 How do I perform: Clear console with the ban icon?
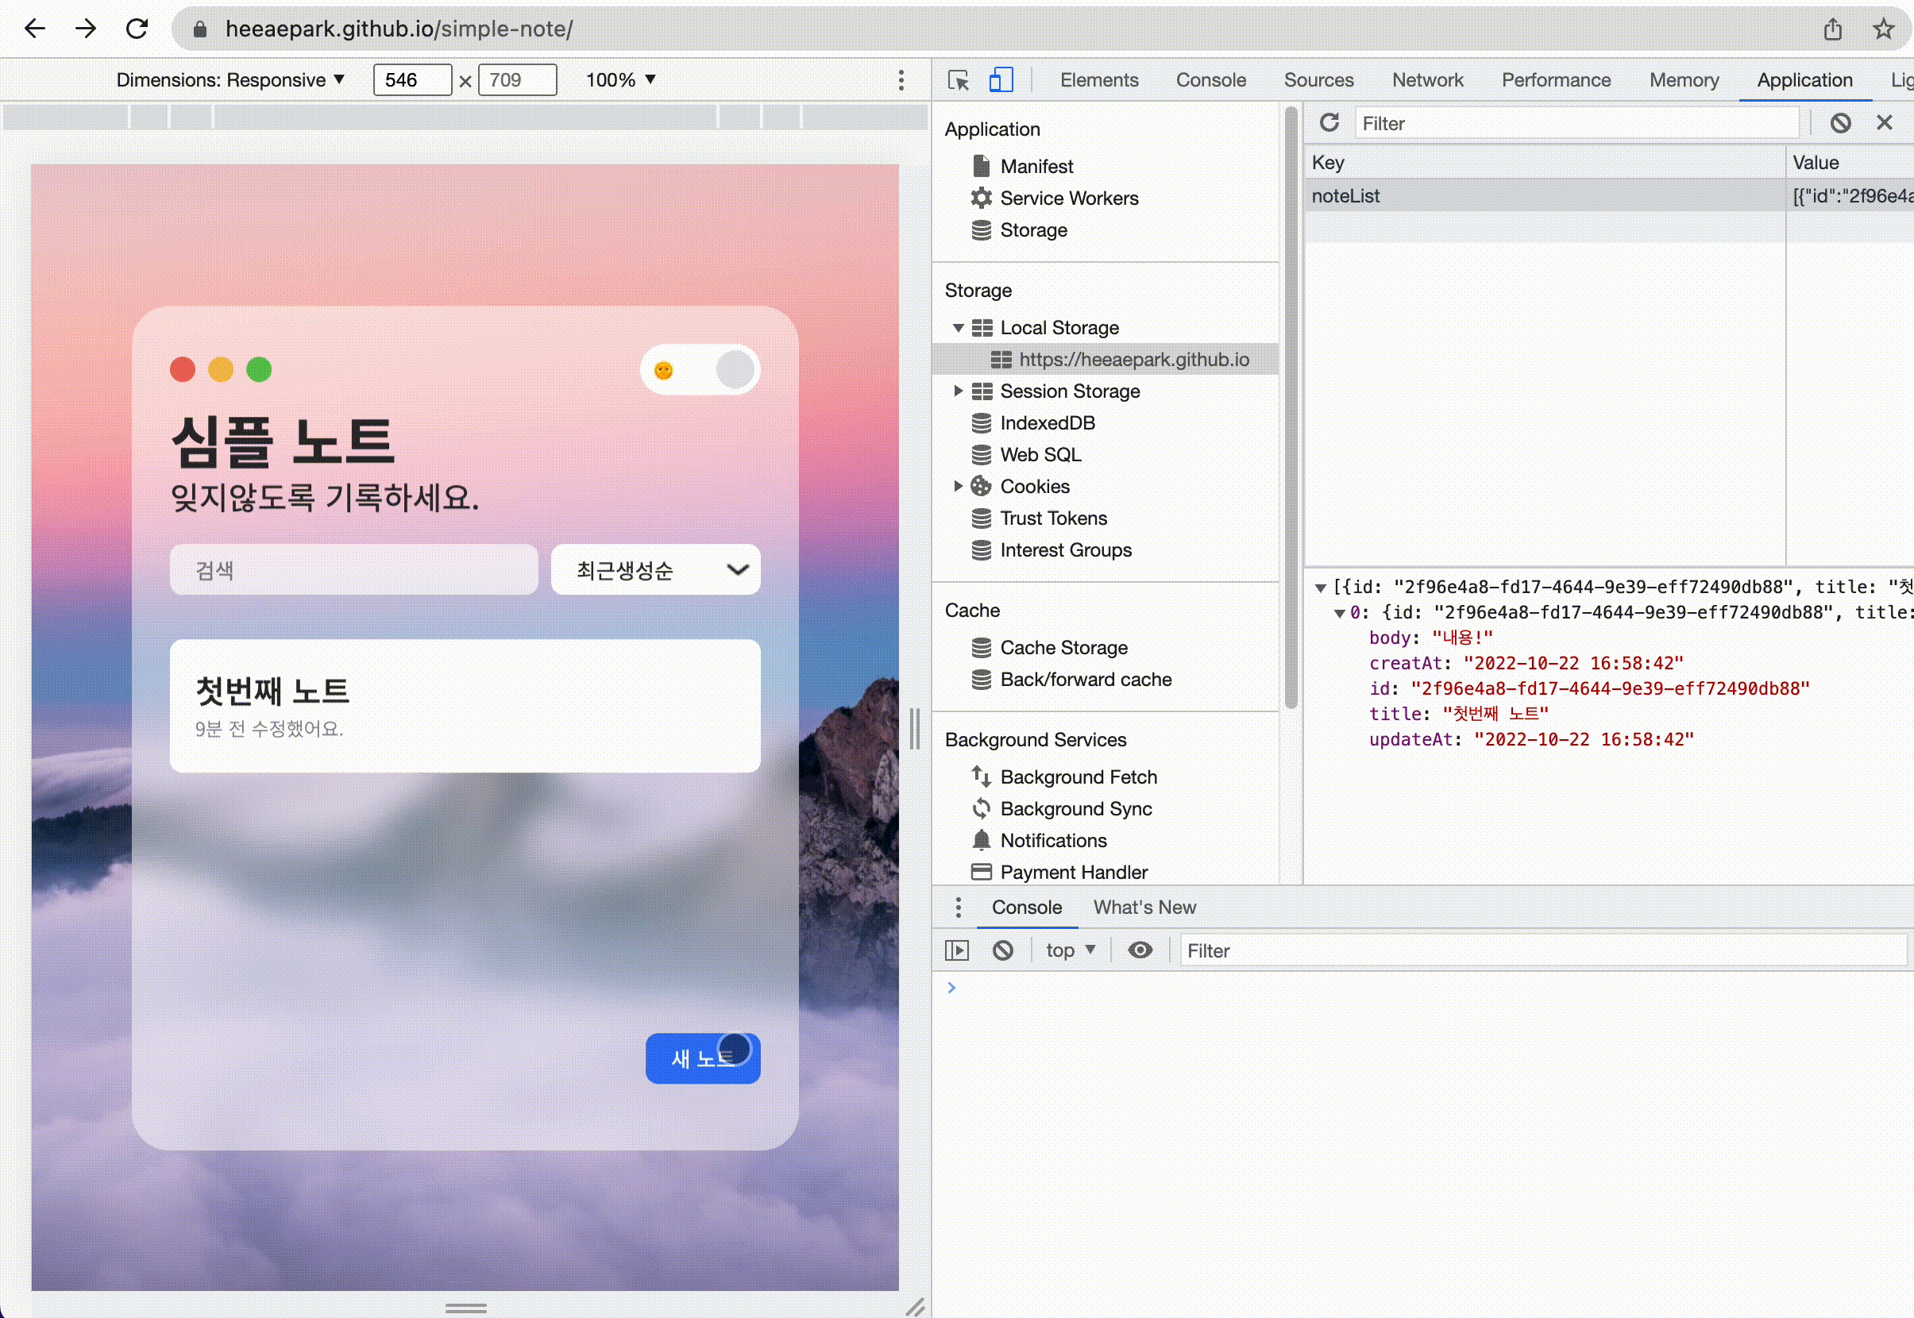click(1003, 950)
